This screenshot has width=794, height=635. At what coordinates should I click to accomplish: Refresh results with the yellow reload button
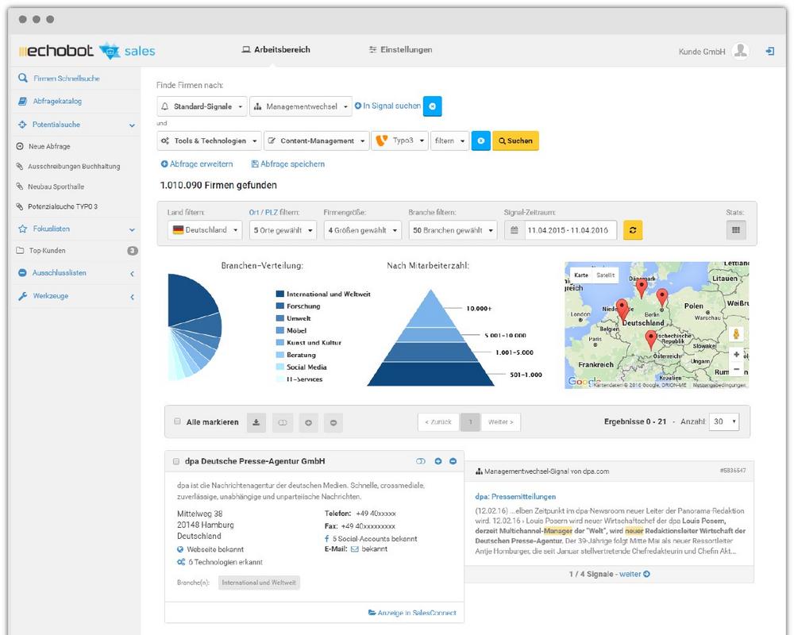(633, 230)
